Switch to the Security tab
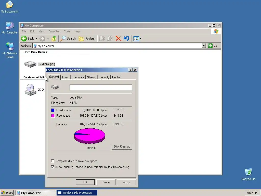This screenshot has height=196, width=261. click(104, 77)
